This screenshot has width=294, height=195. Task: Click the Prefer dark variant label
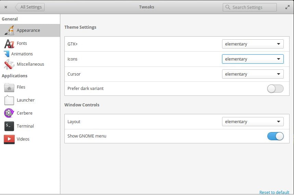point(86,89)
